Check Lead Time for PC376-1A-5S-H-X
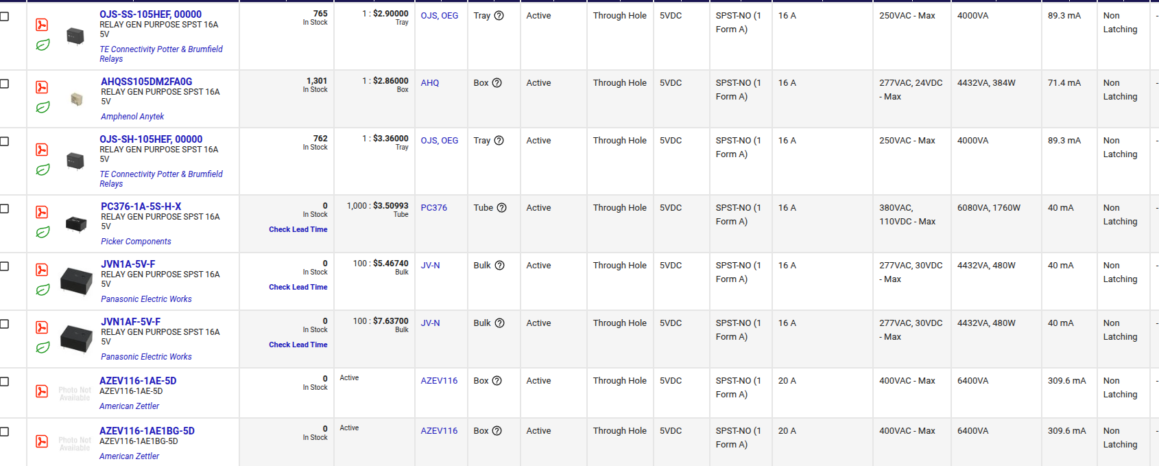 [298, 229]
